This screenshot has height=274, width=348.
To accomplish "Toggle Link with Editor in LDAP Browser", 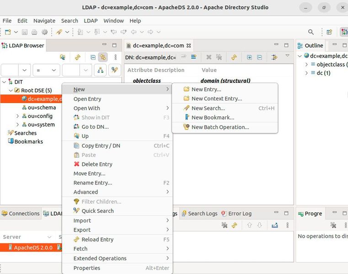I will 103,58.
